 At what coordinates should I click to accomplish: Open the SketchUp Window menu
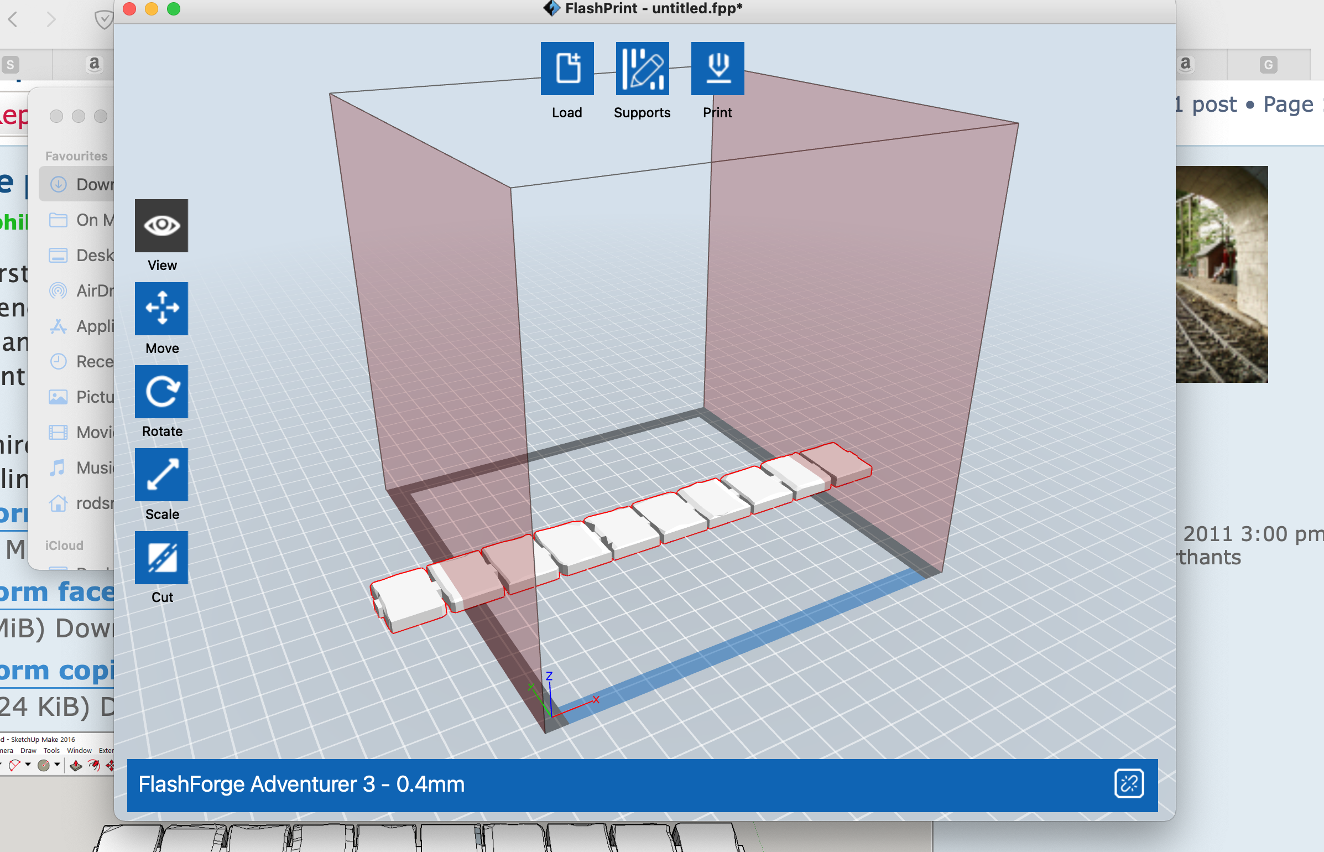tap(79, 751)
